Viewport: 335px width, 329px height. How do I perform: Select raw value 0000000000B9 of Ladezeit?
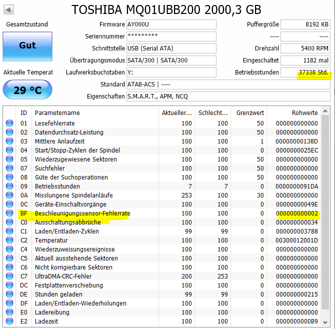(x=297, y=321)
